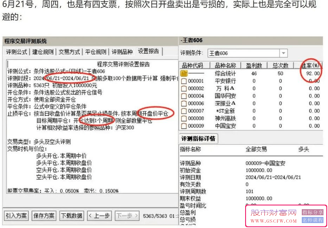Viewport: 328px width, 228px height.
Task: Select the 万 科A row
Action: pos(251,89)
